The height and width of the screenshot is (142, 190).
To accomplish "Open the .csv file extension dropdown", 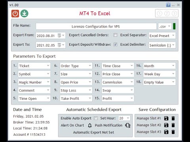I will click(x=165, y=26).
